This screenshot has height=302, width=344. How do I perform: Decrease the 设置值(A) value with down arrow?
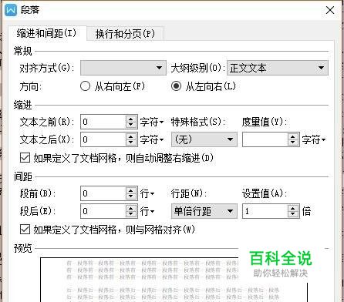pyautogui.click(x=293, y=214)
